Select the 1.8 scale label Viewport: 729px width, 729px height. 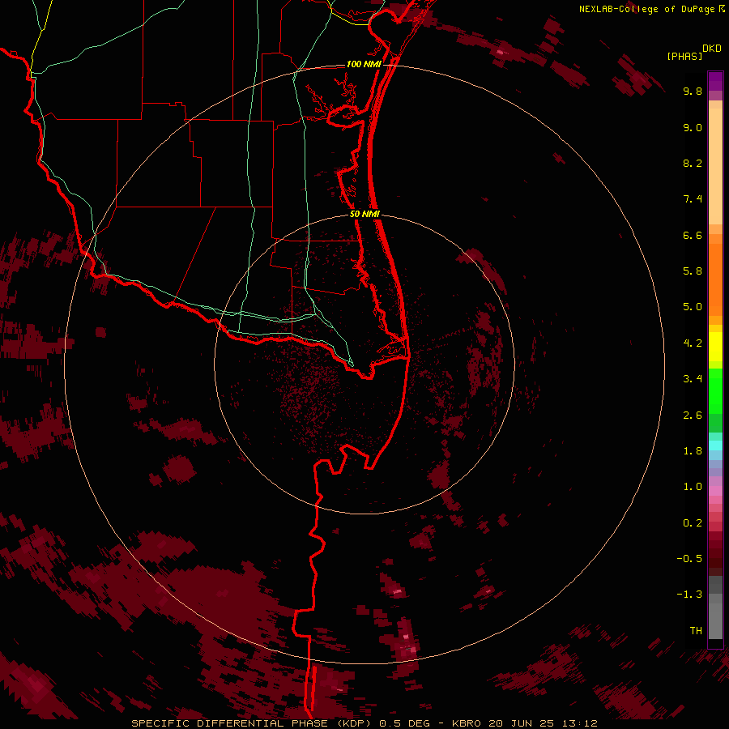[x=693, y=451]
